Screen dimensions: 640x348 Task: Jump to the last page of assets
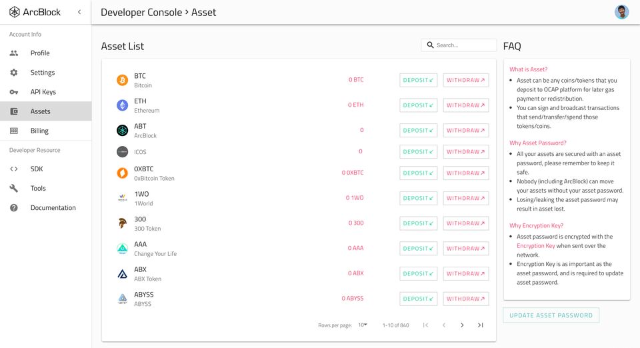coord(480,325)
